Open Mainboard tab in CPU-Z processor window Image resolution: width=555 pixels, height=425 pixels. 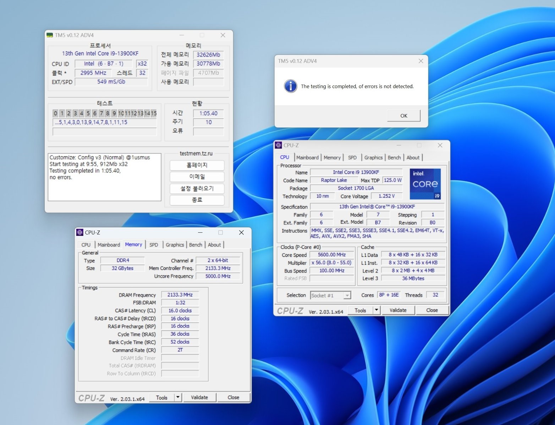[x=307, y=158]
